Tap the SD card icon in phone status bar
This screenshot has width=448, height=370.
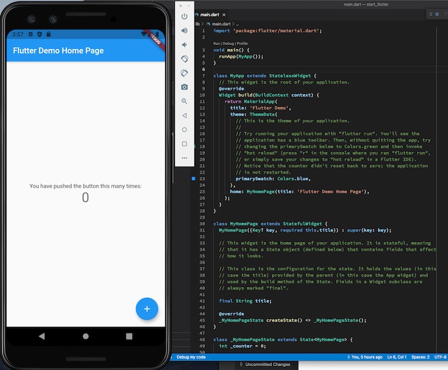coord(49,34)
